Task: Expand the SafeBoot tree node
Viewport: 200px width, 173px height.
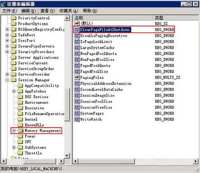Action: 7,35
